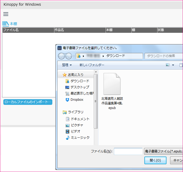Click ローカルファイルのインポート button
Viewport: 183px width, 172px height.
tap(28, 102)
